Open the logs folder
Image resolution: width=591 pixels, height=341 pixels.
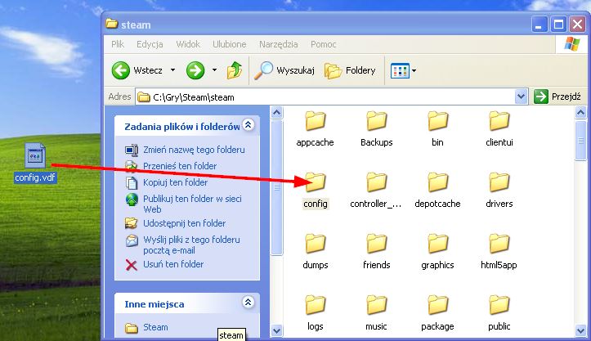pos(316,313)
